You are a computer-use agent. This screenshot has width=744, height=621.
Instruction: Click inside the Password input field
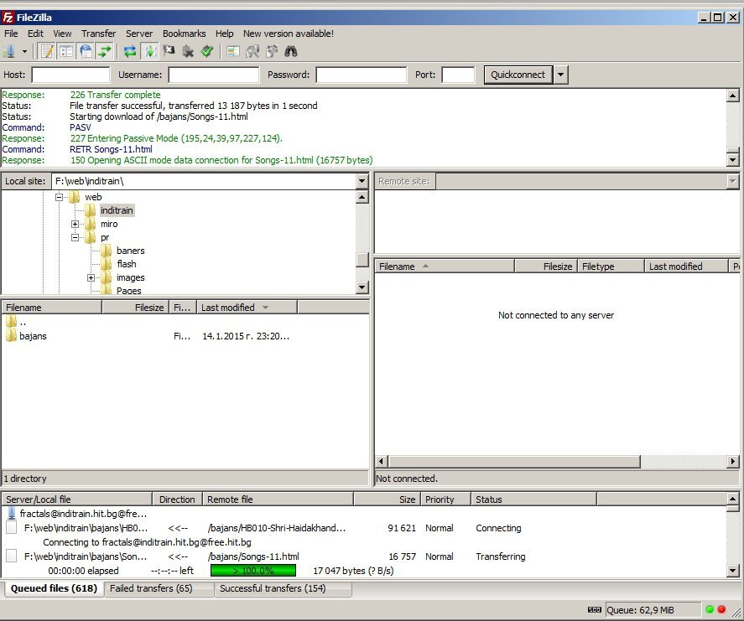[x=361, y=75]
